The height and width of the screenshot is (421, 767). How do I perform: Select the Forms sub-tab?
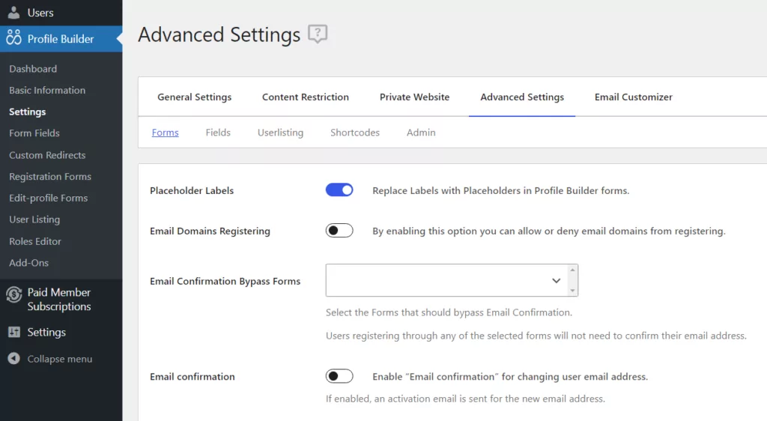point(165,133)
